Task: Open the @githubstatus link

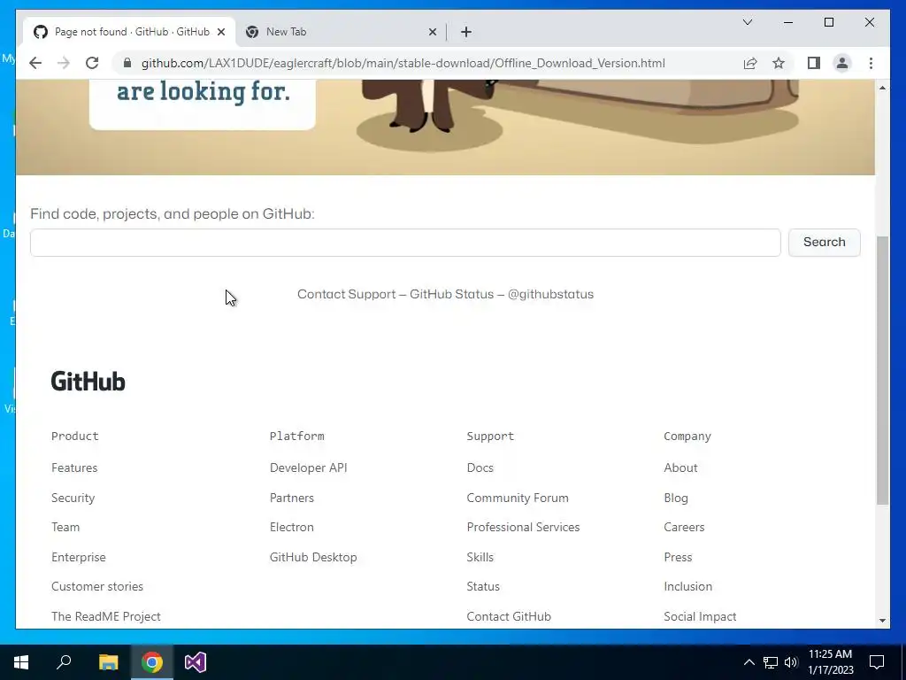Action: click(x=550, y=294)
